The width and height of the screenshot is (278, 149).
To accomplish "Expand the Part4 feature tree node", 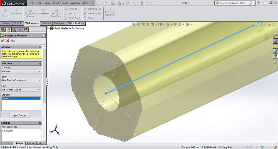I will (x=48, y=28).
